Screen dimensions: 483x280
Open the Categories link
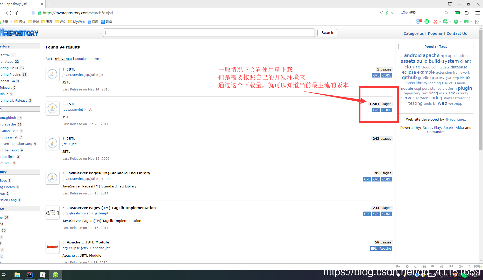[414, 33]
